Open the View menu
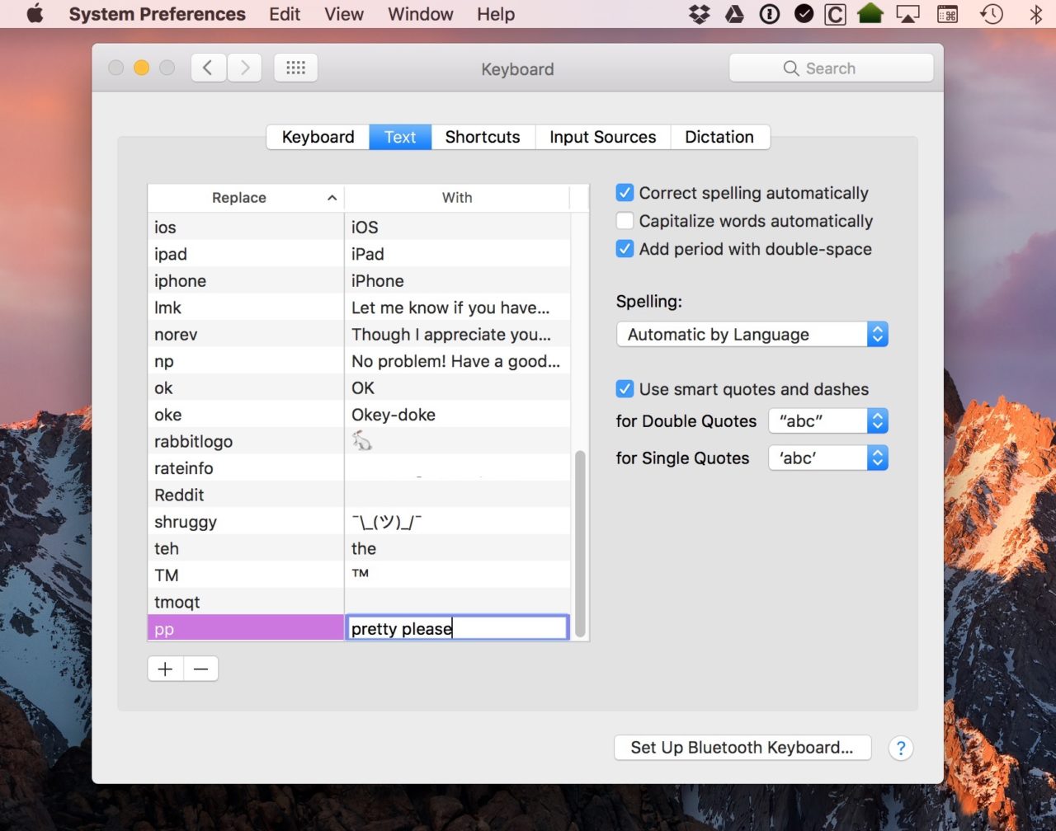1056x831 pixels. [344, 14]
